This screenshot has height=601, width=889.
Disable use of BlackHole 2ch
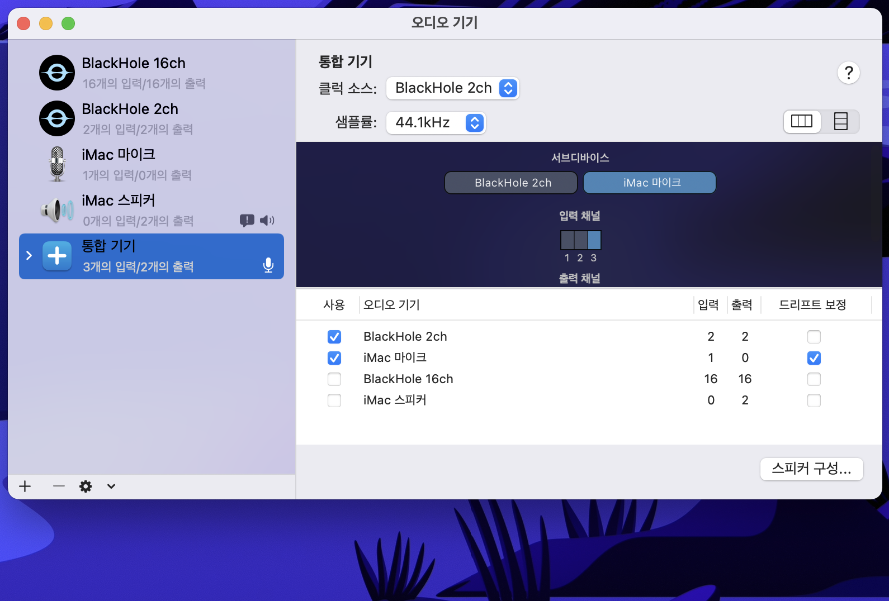click(x=334, y=337)
